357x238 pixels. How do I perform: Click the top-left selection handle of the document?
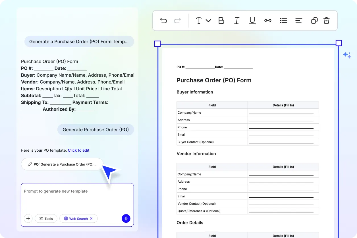(x=157, y=43)
